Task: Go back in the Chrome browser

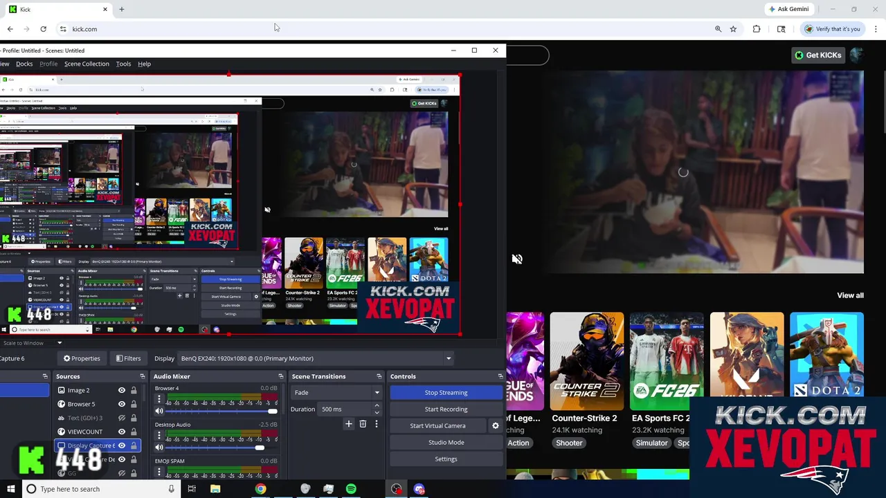Action: tap(10, 29)
